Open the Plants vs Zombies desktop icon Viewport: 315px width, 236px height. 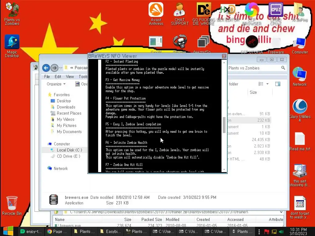pos(12,14)
